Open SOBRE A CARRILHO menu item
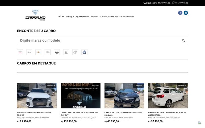Image resolution: width=205 pixels, height=128 pixels. click(x=108, y=16)
